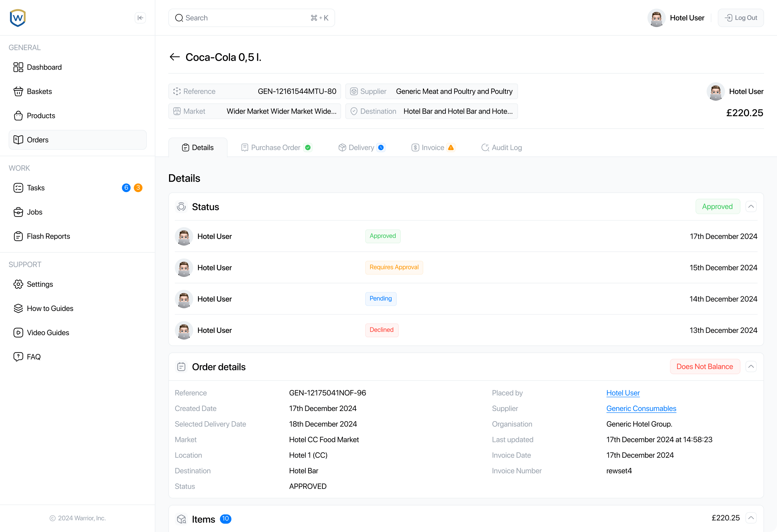Click the Hotel User avatar in top bar
Screen dimensions: 777x532
click(x=656, y=18)
